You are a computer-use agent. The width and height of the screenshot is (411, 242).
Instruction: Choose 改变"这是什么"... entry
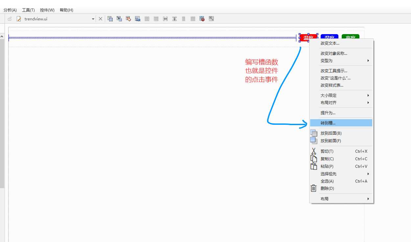341,78
